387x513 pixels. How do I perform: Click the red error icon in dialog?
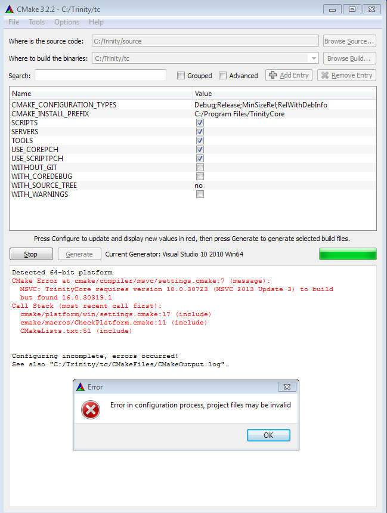[x=91, y=410]
